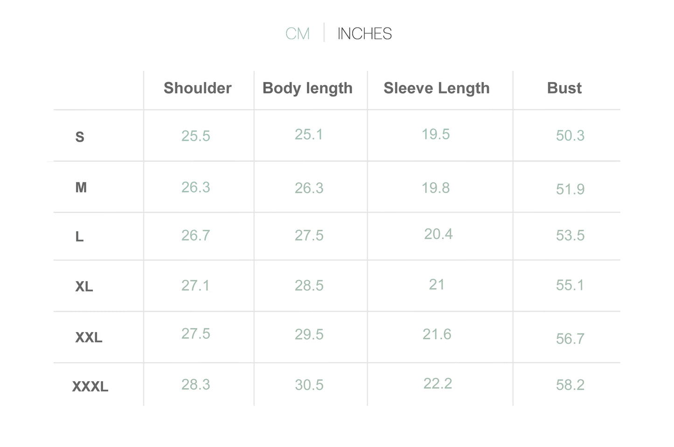Click the Sleeve Length column header
Screen dimensions: 674x447
click(437, 89)
